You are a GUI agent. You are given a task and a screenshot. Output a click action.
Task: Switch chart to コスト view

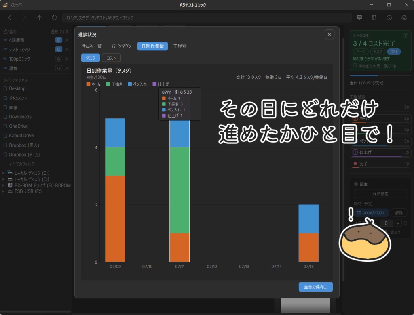tap(111, 58)
